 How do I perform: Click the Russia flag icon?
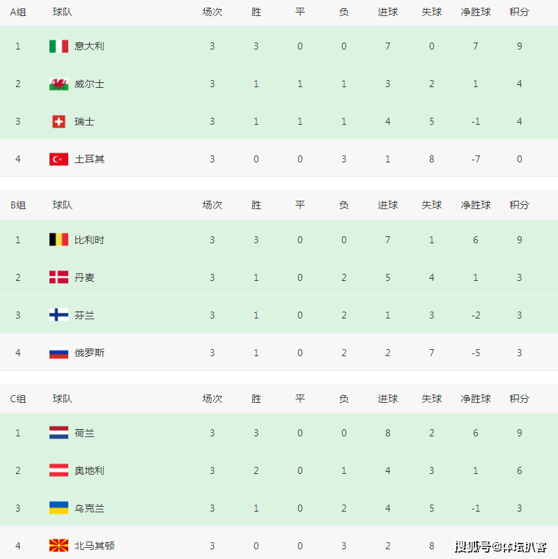[59, 353]
